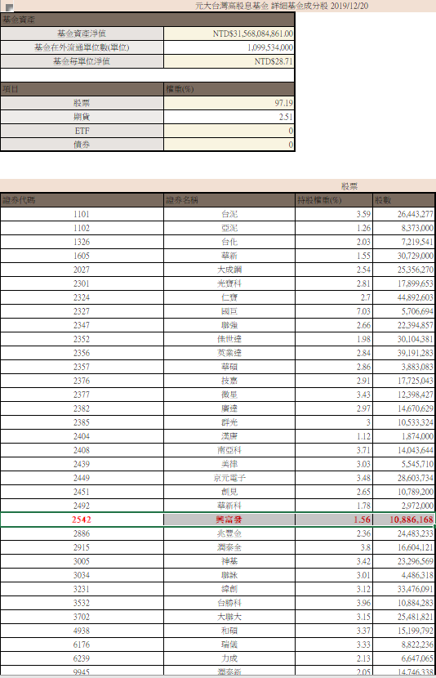Select the 兆豐金 name cell

229,533
